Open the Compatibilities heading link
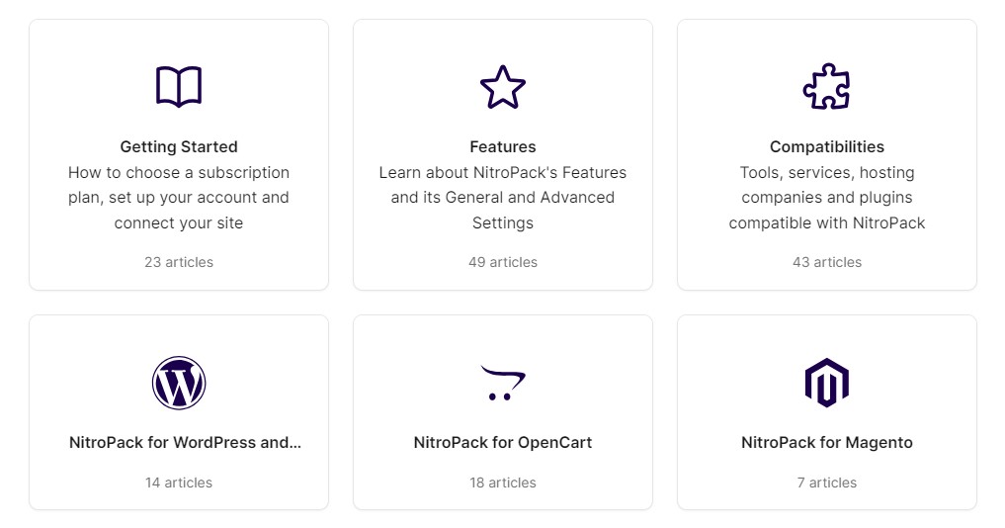 pyautogui.click(x=827, y=146)
